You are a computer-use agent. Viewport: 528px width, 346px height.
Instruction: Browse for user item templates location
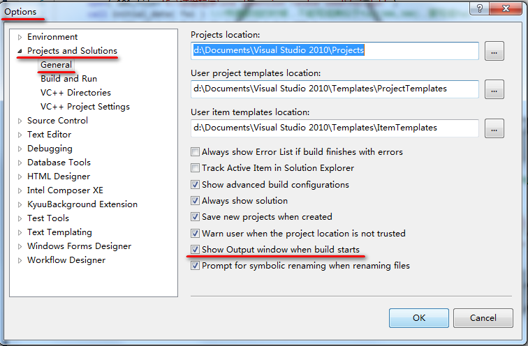494,128
